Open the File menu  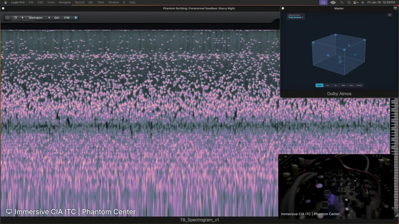(31, 2)
